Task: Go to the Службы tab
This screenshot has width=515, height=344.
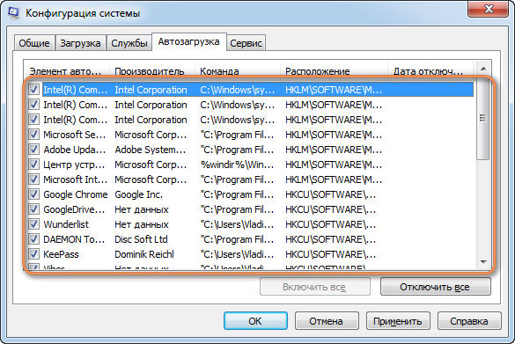Action: (x=129, y=43)
